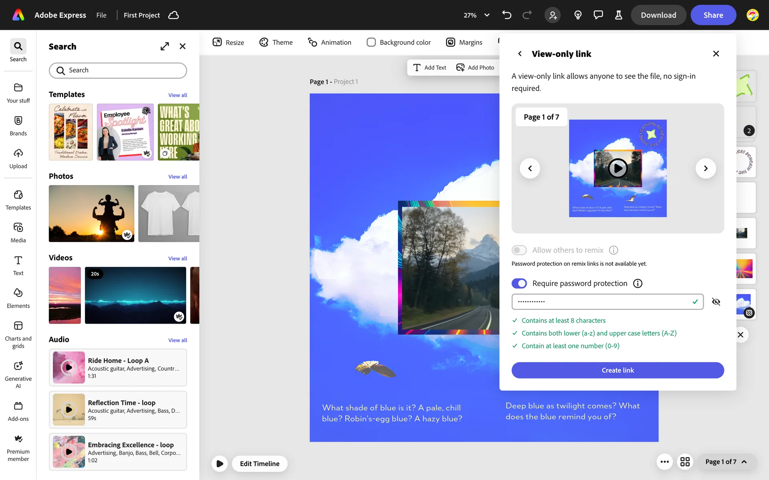Click the Background color swatch

371,42
